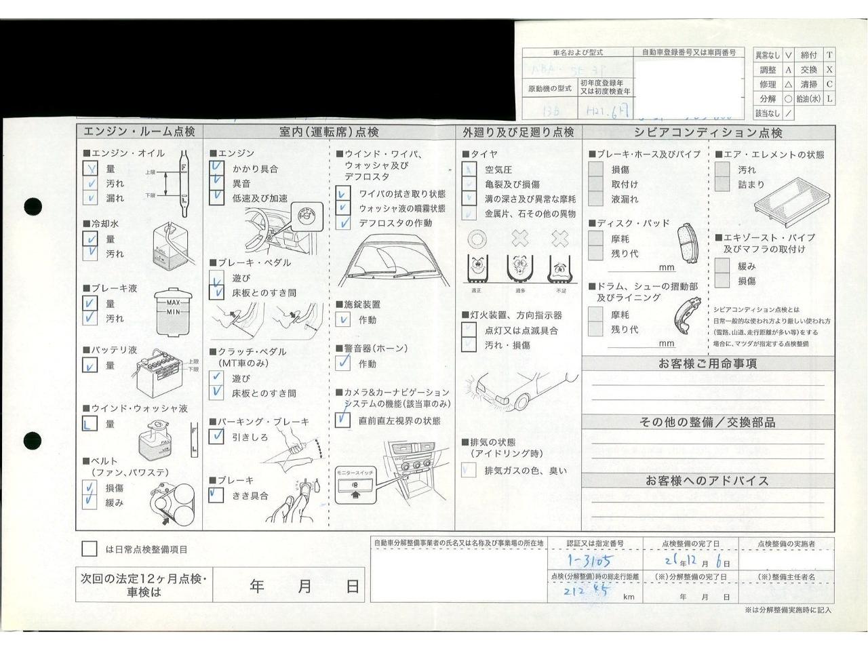Check the タイヤ 空気圧 checkbox
Viewport: 868px width, 651px height.
pyautogui.click(x=469, y=170)
